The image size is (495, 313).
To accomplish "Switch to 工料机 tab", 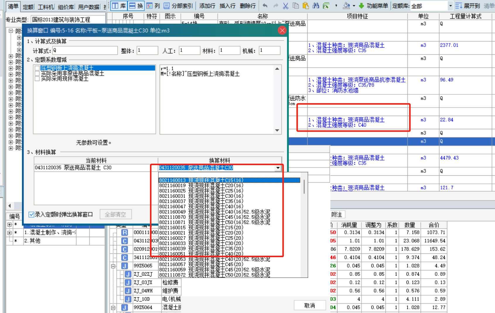I will tap(46, 7).
